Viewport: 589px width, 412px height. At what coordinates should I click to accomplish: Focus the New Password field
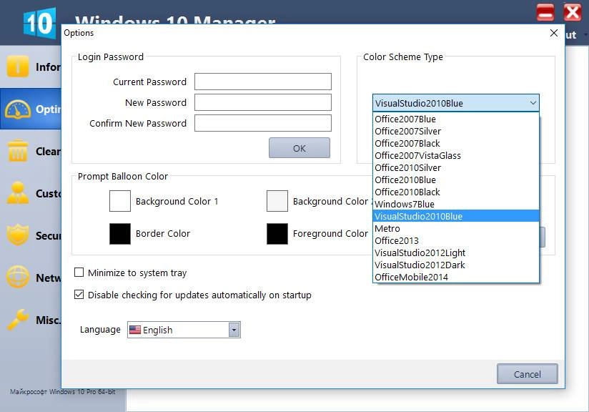pos(263,102)
